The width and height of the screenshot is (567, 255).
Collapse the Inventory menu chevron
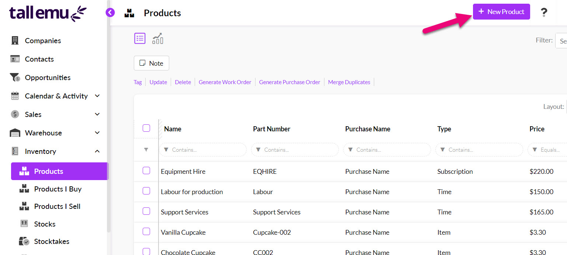97,151
